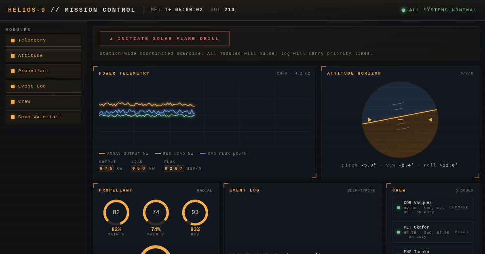This screenshot has height=254, width=485.
Task: Select the Comm Waterfall module
Action: point(43,117)
